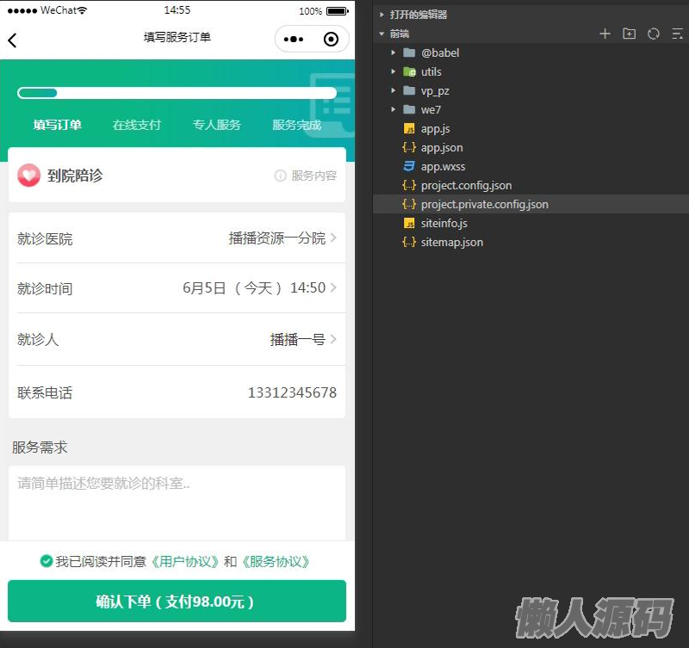Click the project.config.json braces icon
Image resolution: width=689 pixels, height=648 pixels.
(409, 185)
